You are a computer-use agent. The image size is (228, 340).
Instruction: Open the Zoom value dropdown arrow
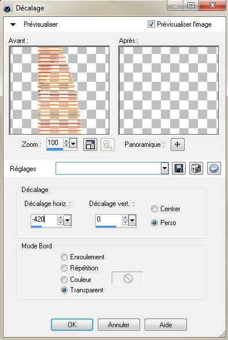[x=73, y=143]
